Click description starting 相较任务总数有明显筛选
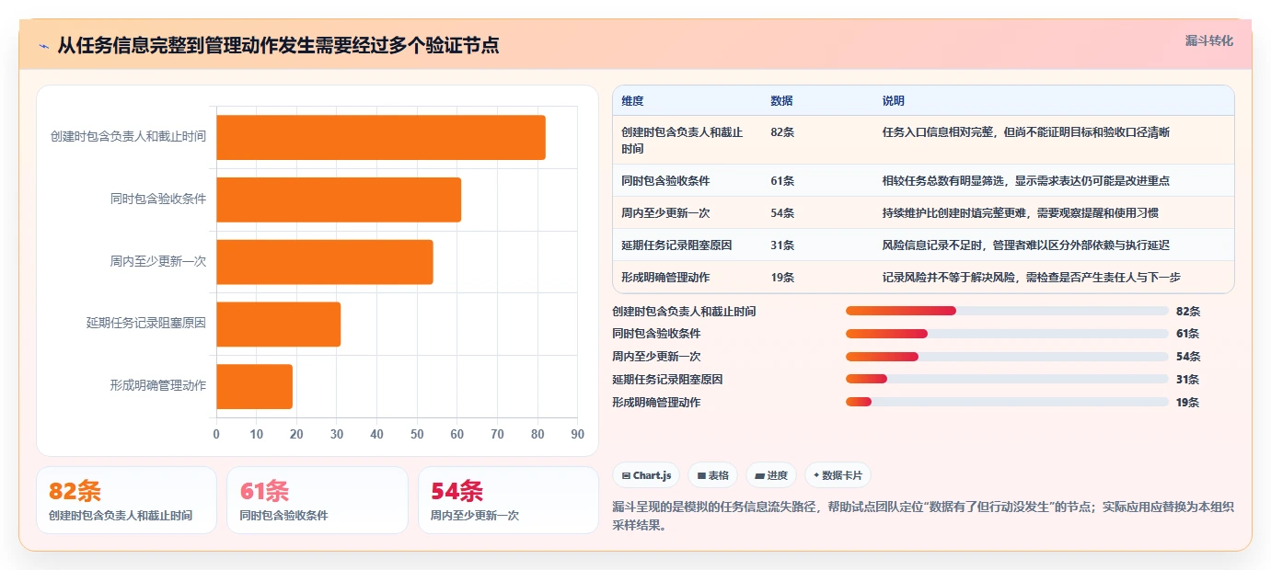The width and height of the screenshot is (1271, 570). (x=1025, y=180)
